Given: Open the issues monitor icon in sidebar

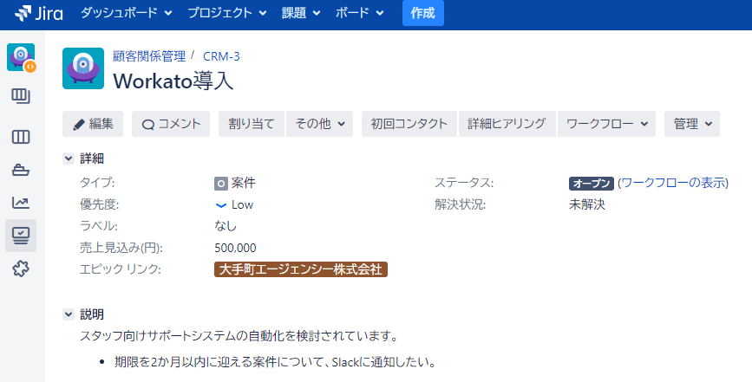Looking at the screenshot, I should (x=21, y=236).
